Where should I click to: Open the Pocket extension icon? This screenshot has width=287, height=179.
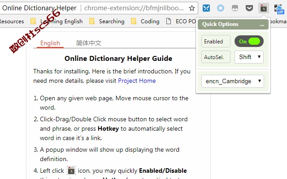249,8
